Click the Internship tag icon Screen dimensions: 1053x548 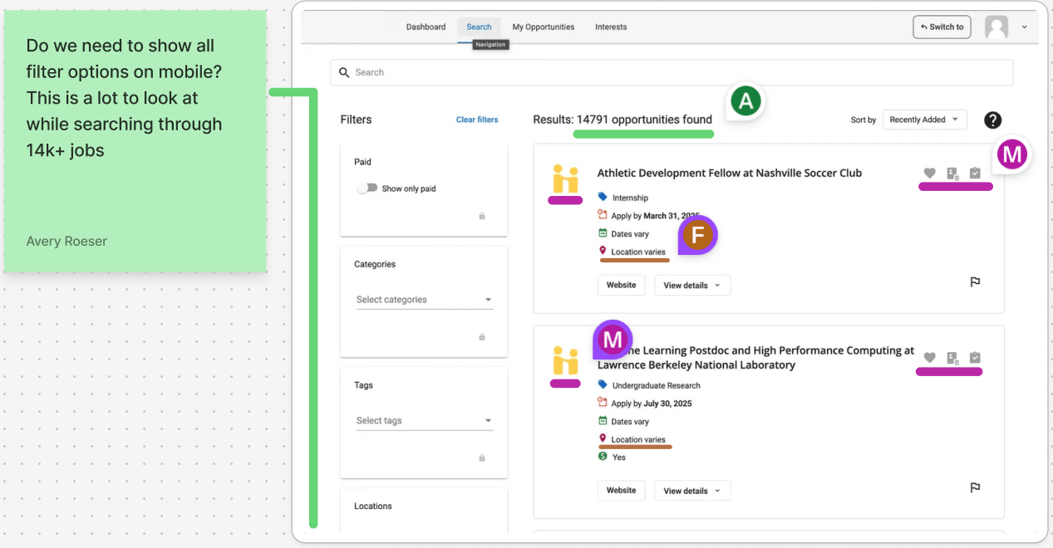coord(603,198)
